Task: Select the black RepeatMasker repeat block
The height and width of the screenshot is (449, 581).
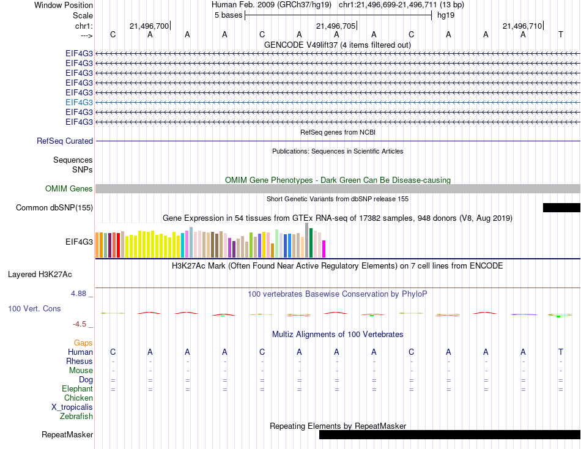Action: click(x=450, y=434)
